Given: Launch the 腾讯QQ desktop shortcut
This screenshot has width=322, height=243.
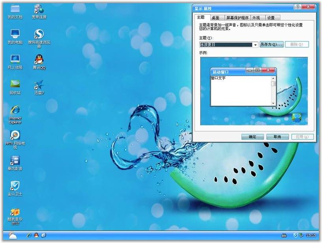Looking at the screenshot, I should tap(39, 62).
